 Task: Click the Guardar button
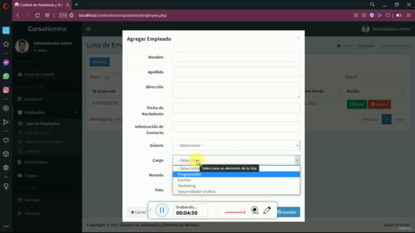tap(289, 212)
